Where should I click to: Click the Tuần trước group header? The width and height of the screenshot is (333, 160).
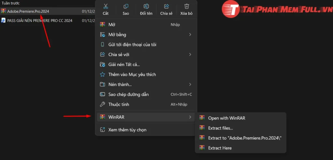click(11, 3)
